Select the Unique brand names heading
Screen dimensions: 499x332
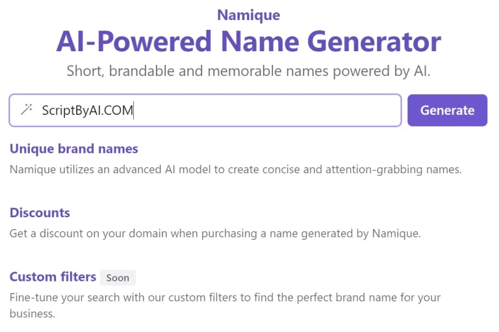pos(74,148)
